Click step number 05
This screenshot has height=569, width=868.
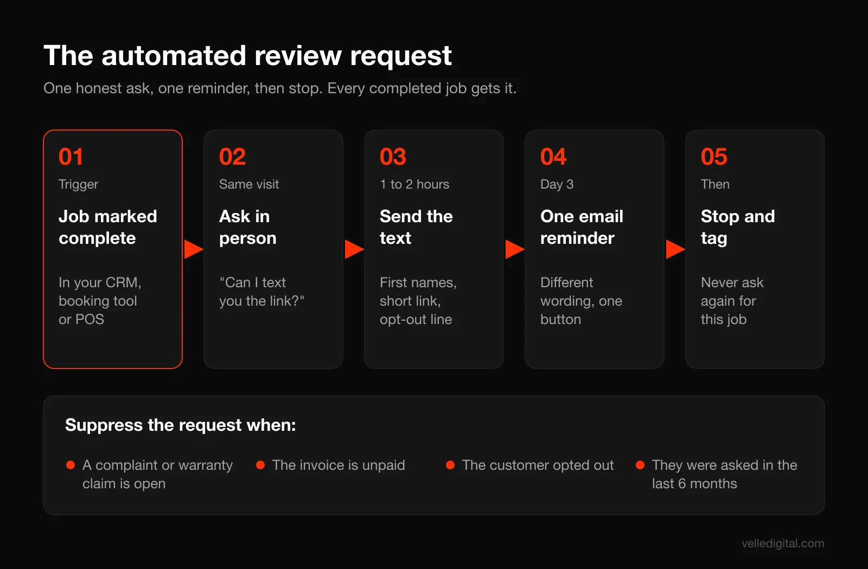click(x=714, y=157)
